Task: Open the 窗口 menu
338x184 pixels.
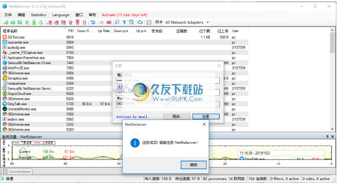Action: point(79,15)
